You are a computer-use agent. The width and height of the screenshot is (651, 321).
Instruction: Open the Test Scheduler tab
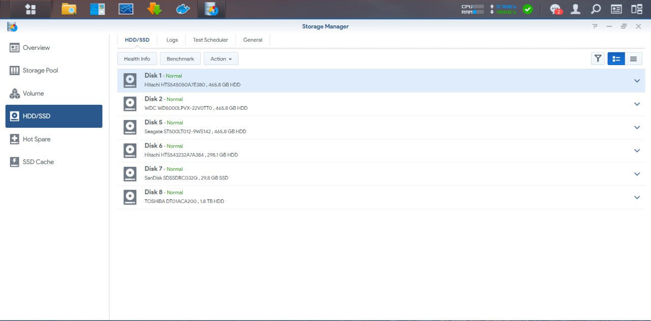(211, 40)
